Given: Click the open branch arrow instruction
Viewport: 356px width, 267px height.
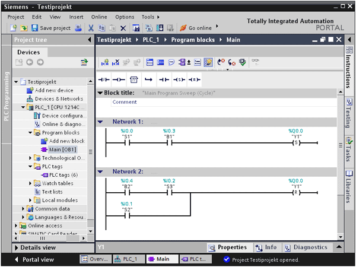Looking at the screenshot, I should [x=149, y=80].
